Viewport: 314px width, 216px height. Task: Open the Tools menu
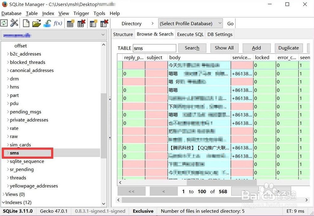point(99,13)
